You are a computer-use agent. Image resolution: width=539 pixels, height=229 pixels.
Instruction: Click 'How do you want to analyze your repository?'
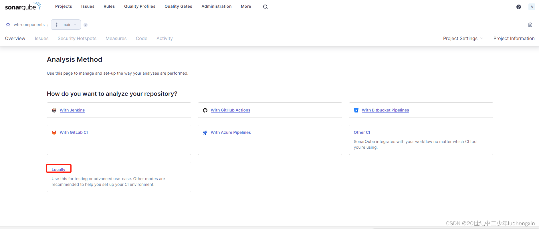click(x=112, y=94)
